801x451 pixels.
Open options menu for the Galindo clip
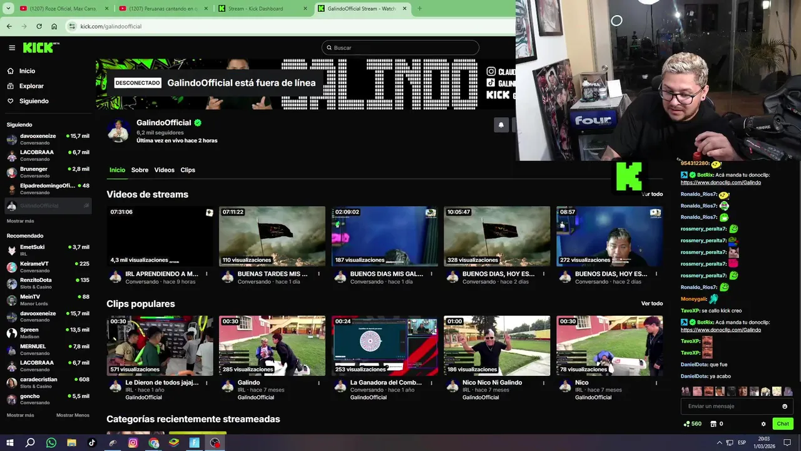click(x=319, y=383)
